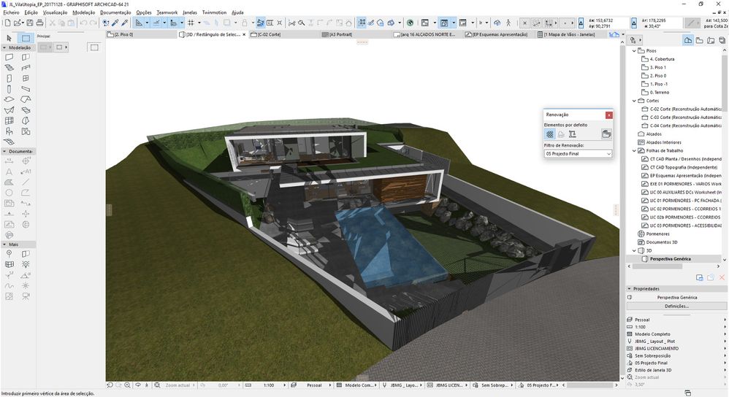Select the Marquee tool in the toolbox
Image resolution: width=729 pixels, height=397 pixels.
click(x=26, y=38)
